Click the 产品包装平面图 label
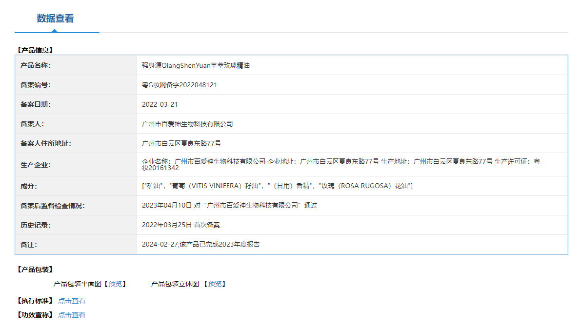 tap(78, 284)
